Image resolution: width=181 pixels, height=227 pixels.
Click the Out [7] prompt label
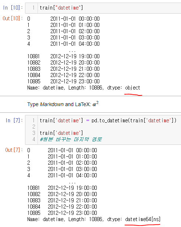[x=14, y=150]
